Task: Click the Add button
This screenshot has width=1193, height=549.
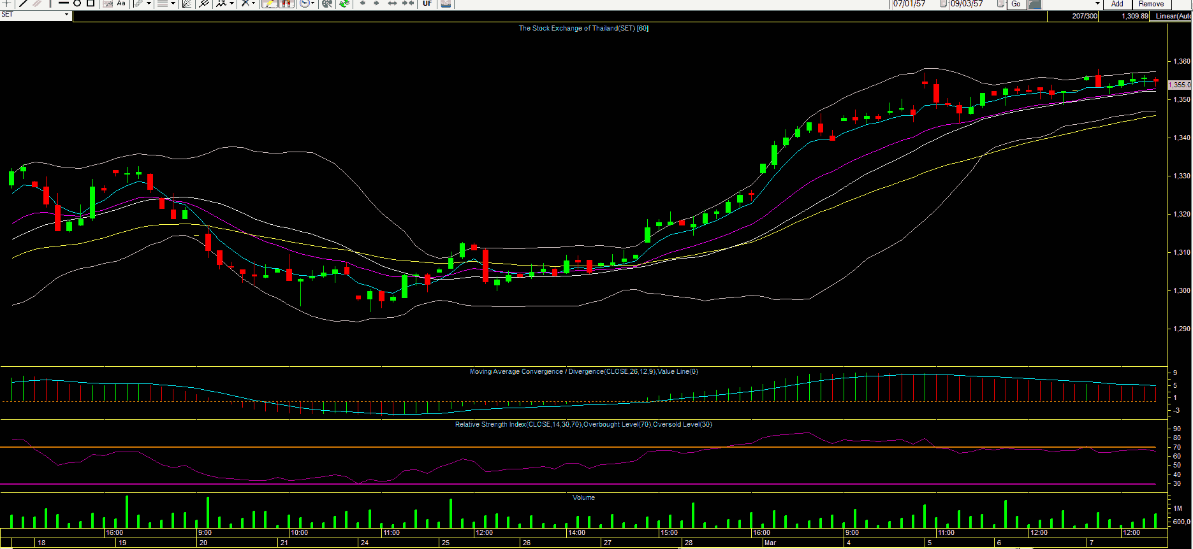Action: (1117, 3)
